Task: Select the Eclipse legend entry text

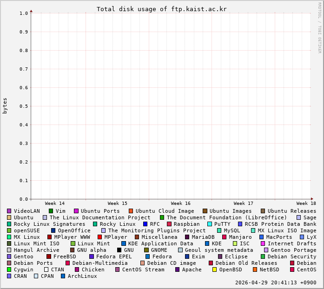Action: (x=236, y=256)
